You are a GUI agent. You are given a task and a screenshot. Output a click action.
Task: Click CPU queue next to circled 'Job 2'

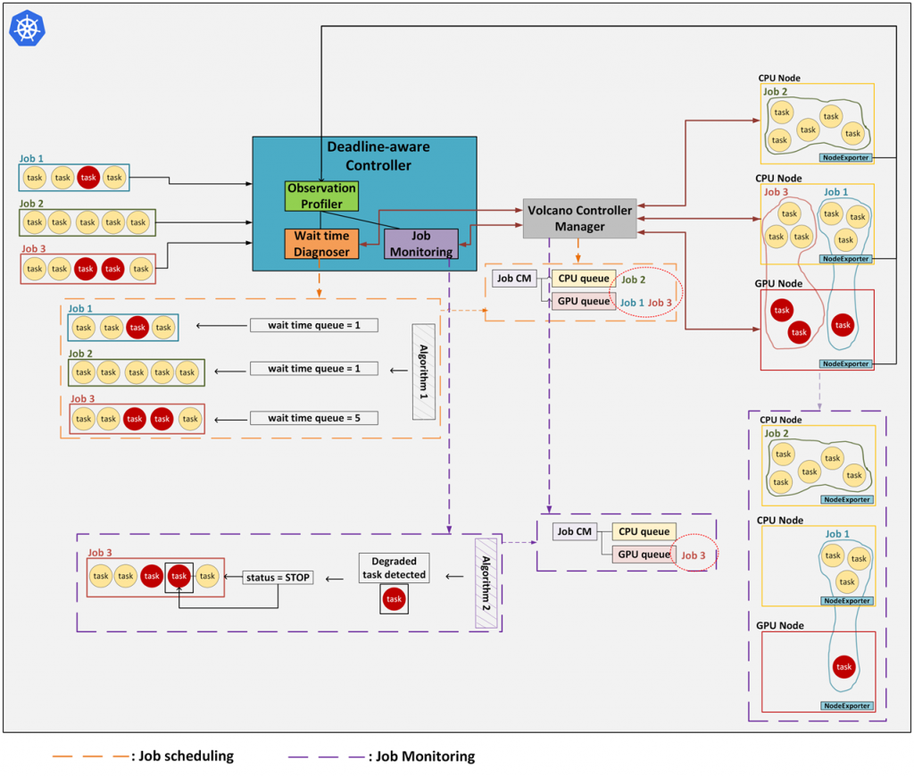tap(584, 278)
